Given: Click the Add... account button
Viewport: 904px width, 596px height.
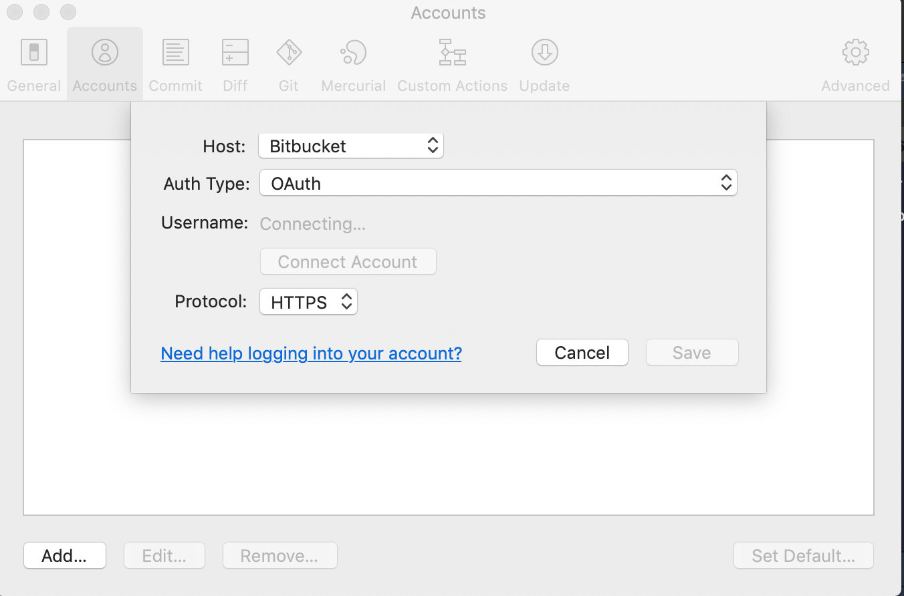Looking at the screenshot, I should point(65,556).
